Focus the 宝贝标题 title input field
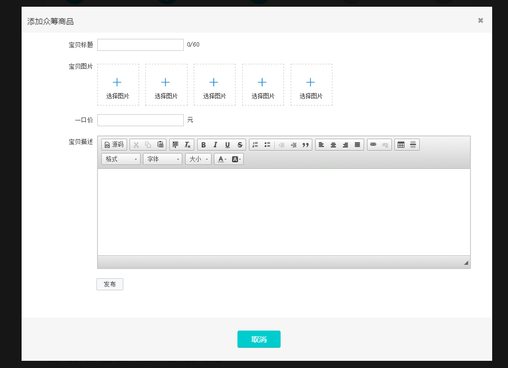Image resolution: width=508 pixels, height=368 pixels. point(141,45)
